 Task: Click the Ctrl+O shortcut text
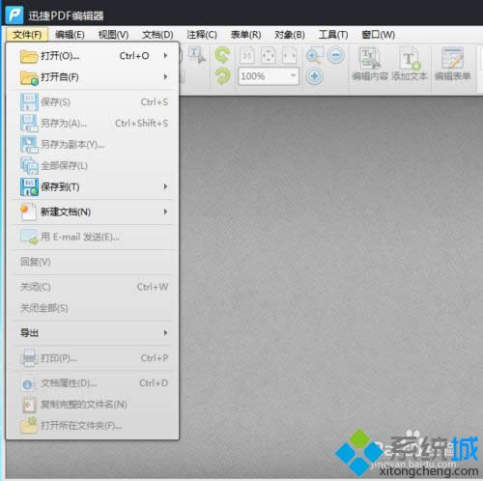pos(134,56)
